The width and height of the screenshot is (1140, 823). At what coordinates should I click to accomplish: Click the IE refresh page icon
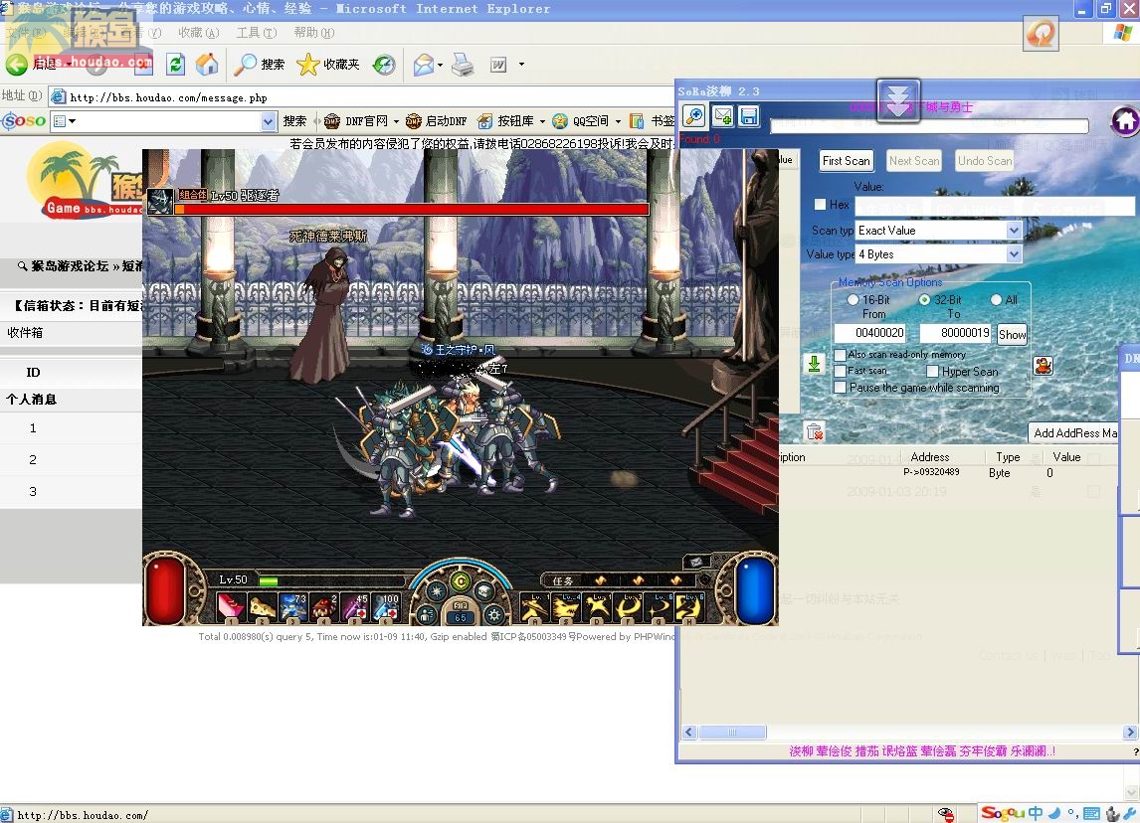(175, 64)
